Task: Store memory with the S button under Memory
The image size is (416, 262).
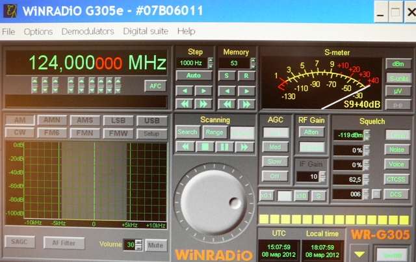Action: coord(227,76)
